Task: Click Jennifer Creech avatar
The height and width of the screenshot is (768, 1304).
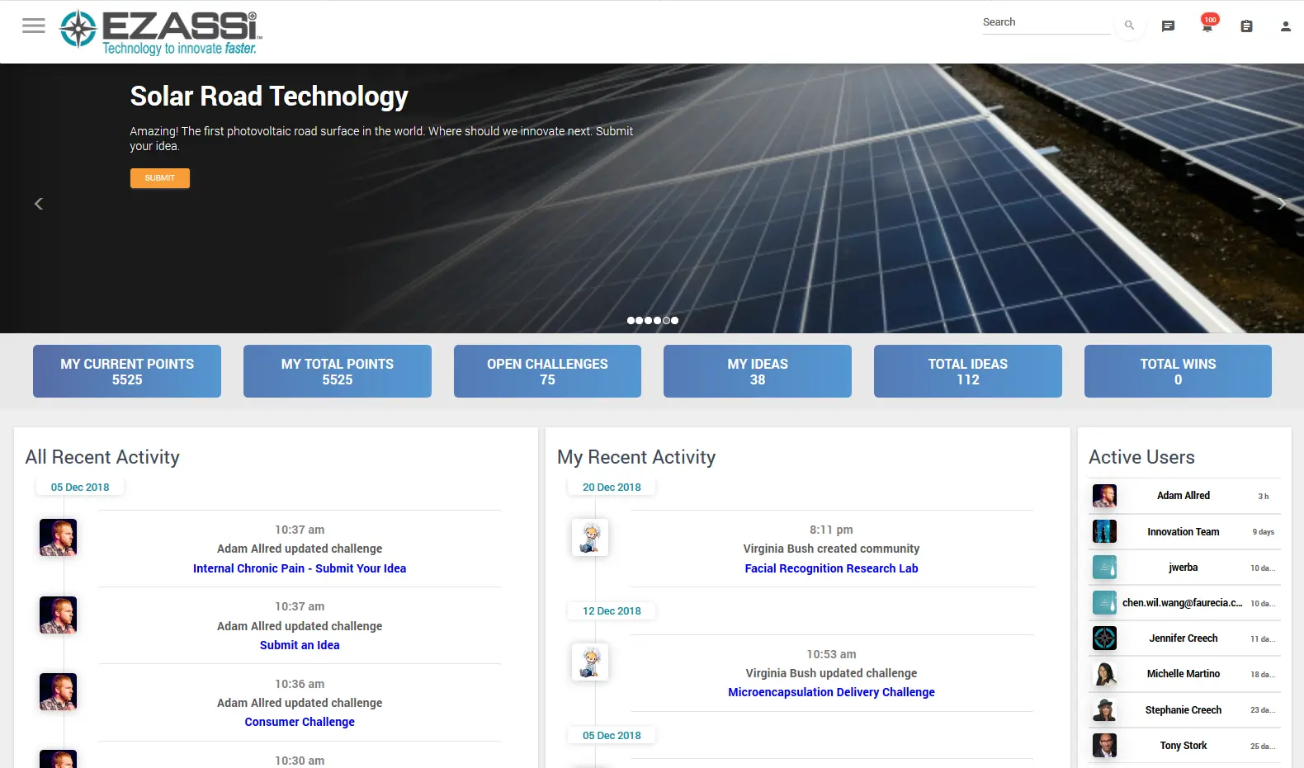Action: [x=1104, y=638]
